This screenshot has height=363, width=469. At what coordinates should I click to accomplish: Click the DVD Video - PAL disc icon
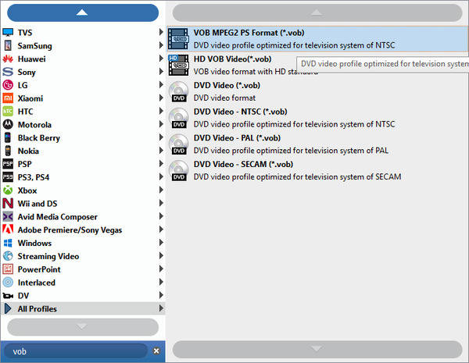178,144
